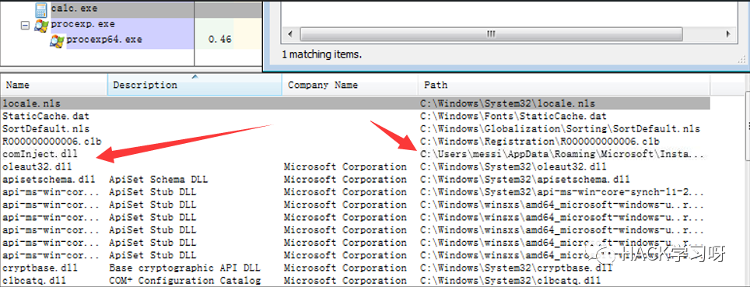
Task: Click the search results scroll left arrow
Action: click(290, 34)
